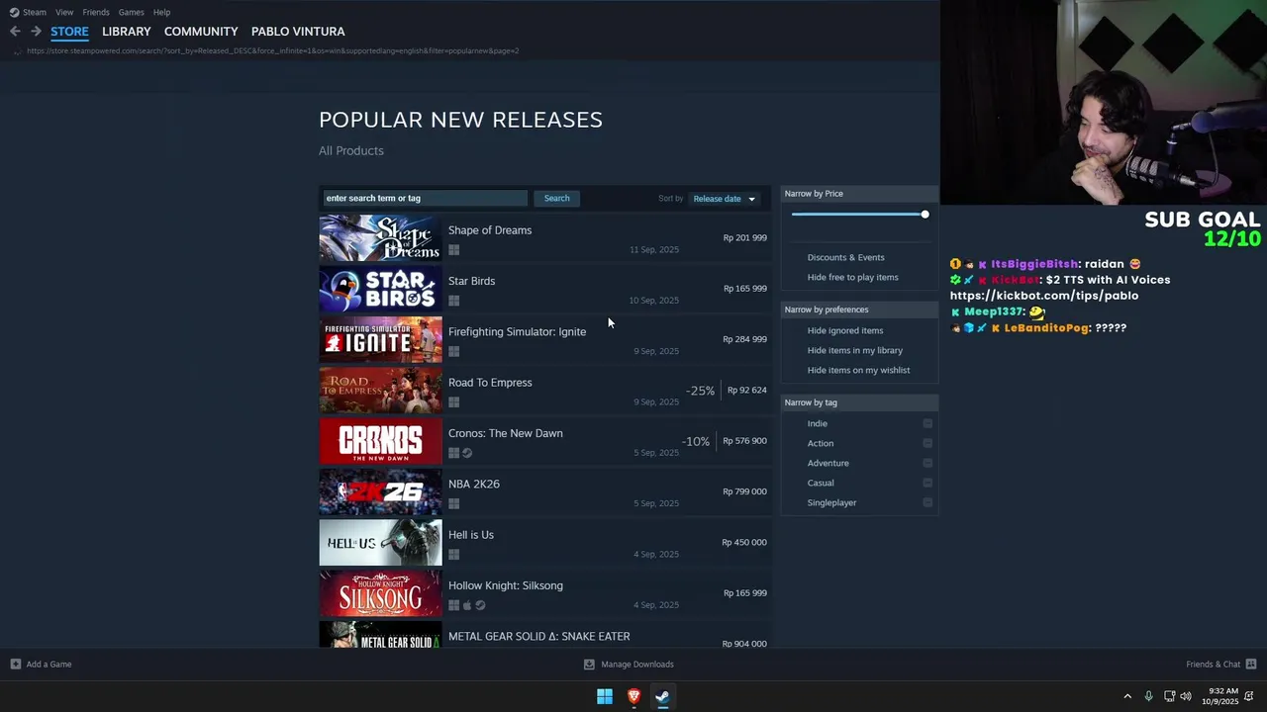Screen dimensions: 1267x712
Task: Click the Manage Downloads icon
Action: coord(589,665)
